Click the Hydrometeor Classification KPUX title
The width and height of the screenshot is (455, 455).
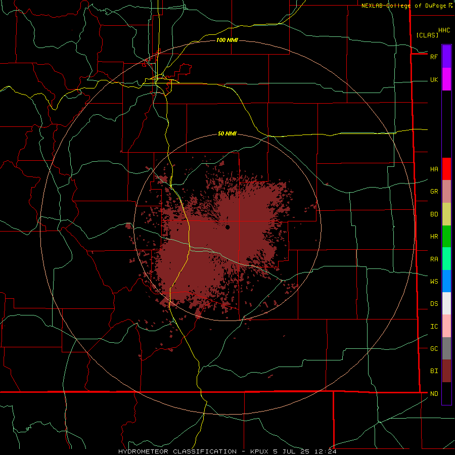[227, 451]
